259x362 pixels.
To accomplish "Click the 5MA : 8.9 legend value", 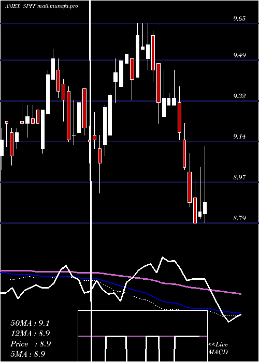I will click(28, 354).
